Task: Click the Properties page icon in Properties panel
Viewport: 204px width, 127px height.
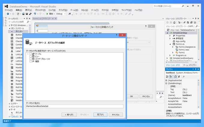Action: pos(175,77)
